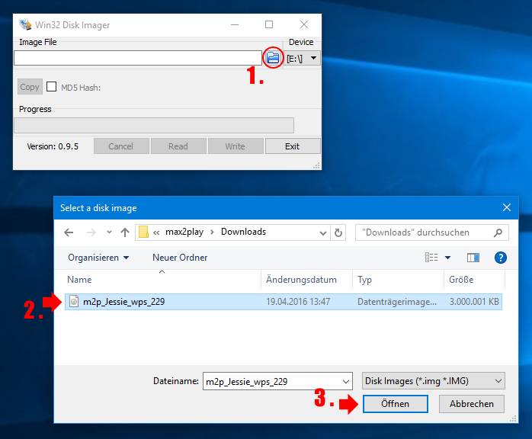532x439 pixels.
Task: Select the Downloads breadcrumb
Action: pos(244,232)
